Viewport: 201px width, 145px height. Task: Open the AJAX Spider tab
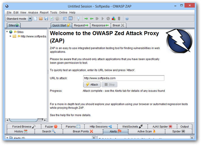tap(162, 126)
